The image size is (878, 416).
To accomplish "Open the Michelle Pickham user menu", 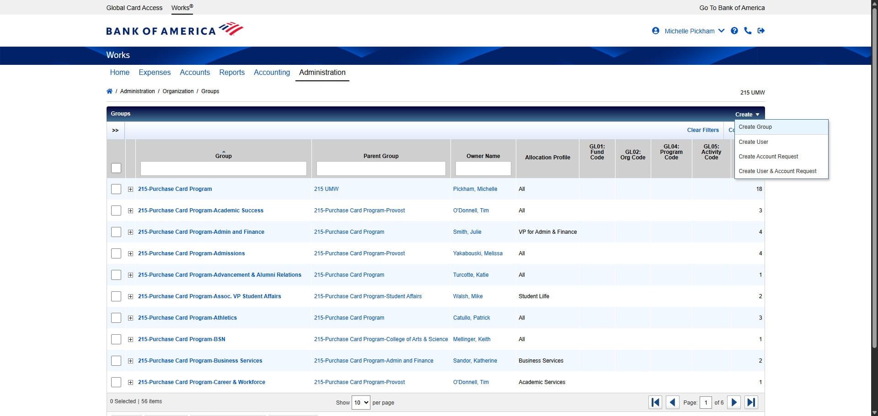I will 689,31.
